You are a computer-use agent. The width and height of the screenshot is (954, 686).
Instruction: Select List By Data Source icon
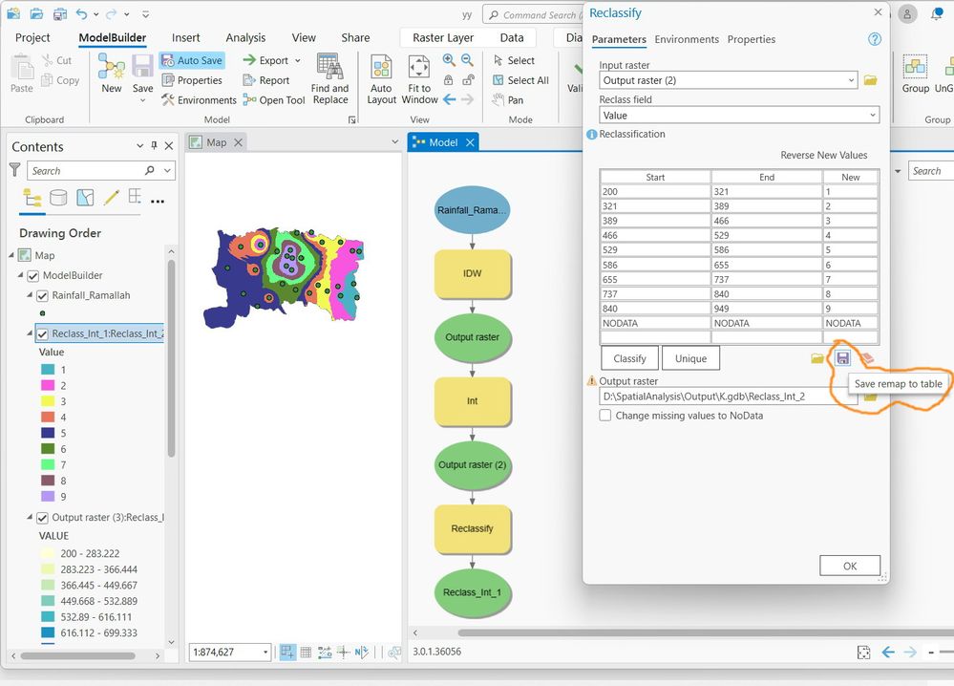[58, 197]
